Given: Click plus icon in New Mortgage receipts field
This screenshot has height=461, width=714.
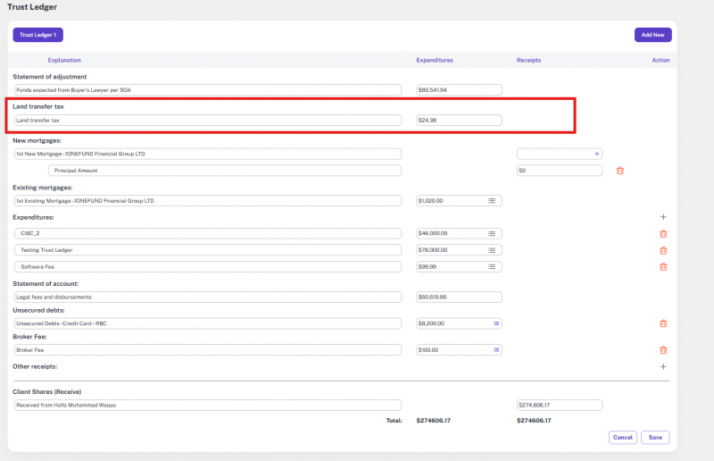Looking at the screenshot, I should [597, 154].
